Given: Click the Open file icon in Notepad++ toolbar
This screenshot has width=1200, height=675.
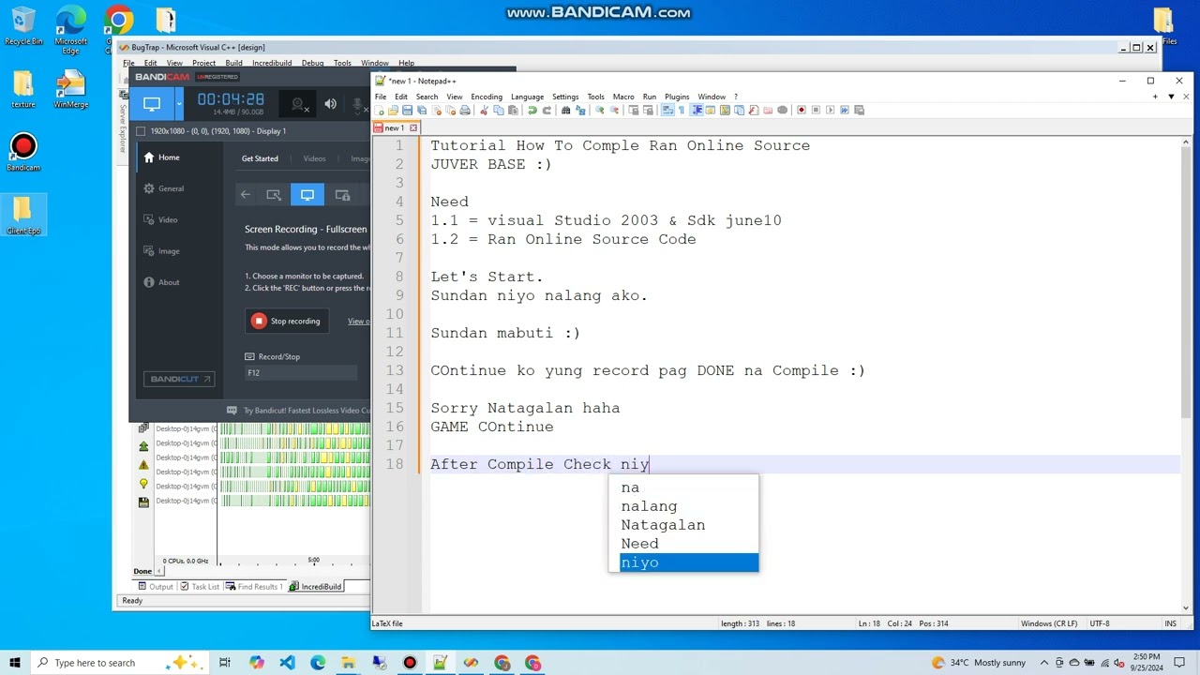Looking at the screenshot, I should (393, 110).
